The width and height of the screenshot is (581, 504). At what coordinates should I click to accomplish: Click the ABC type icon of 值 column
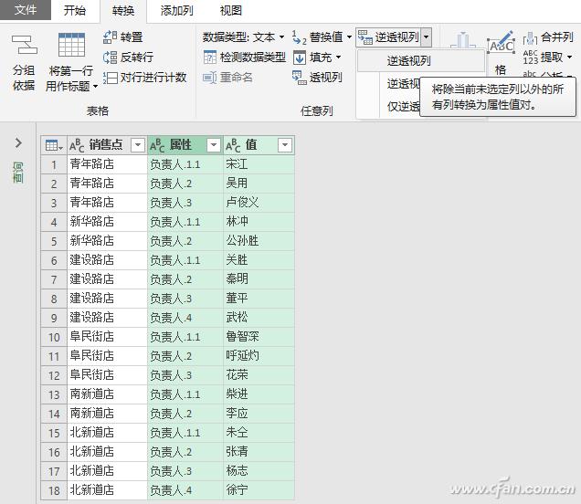233,145
